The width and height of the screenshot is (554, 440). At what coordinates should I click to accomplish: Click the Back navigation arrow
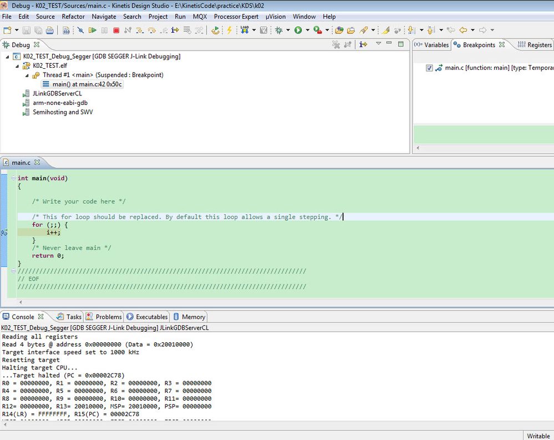click(x=463, y=31)
